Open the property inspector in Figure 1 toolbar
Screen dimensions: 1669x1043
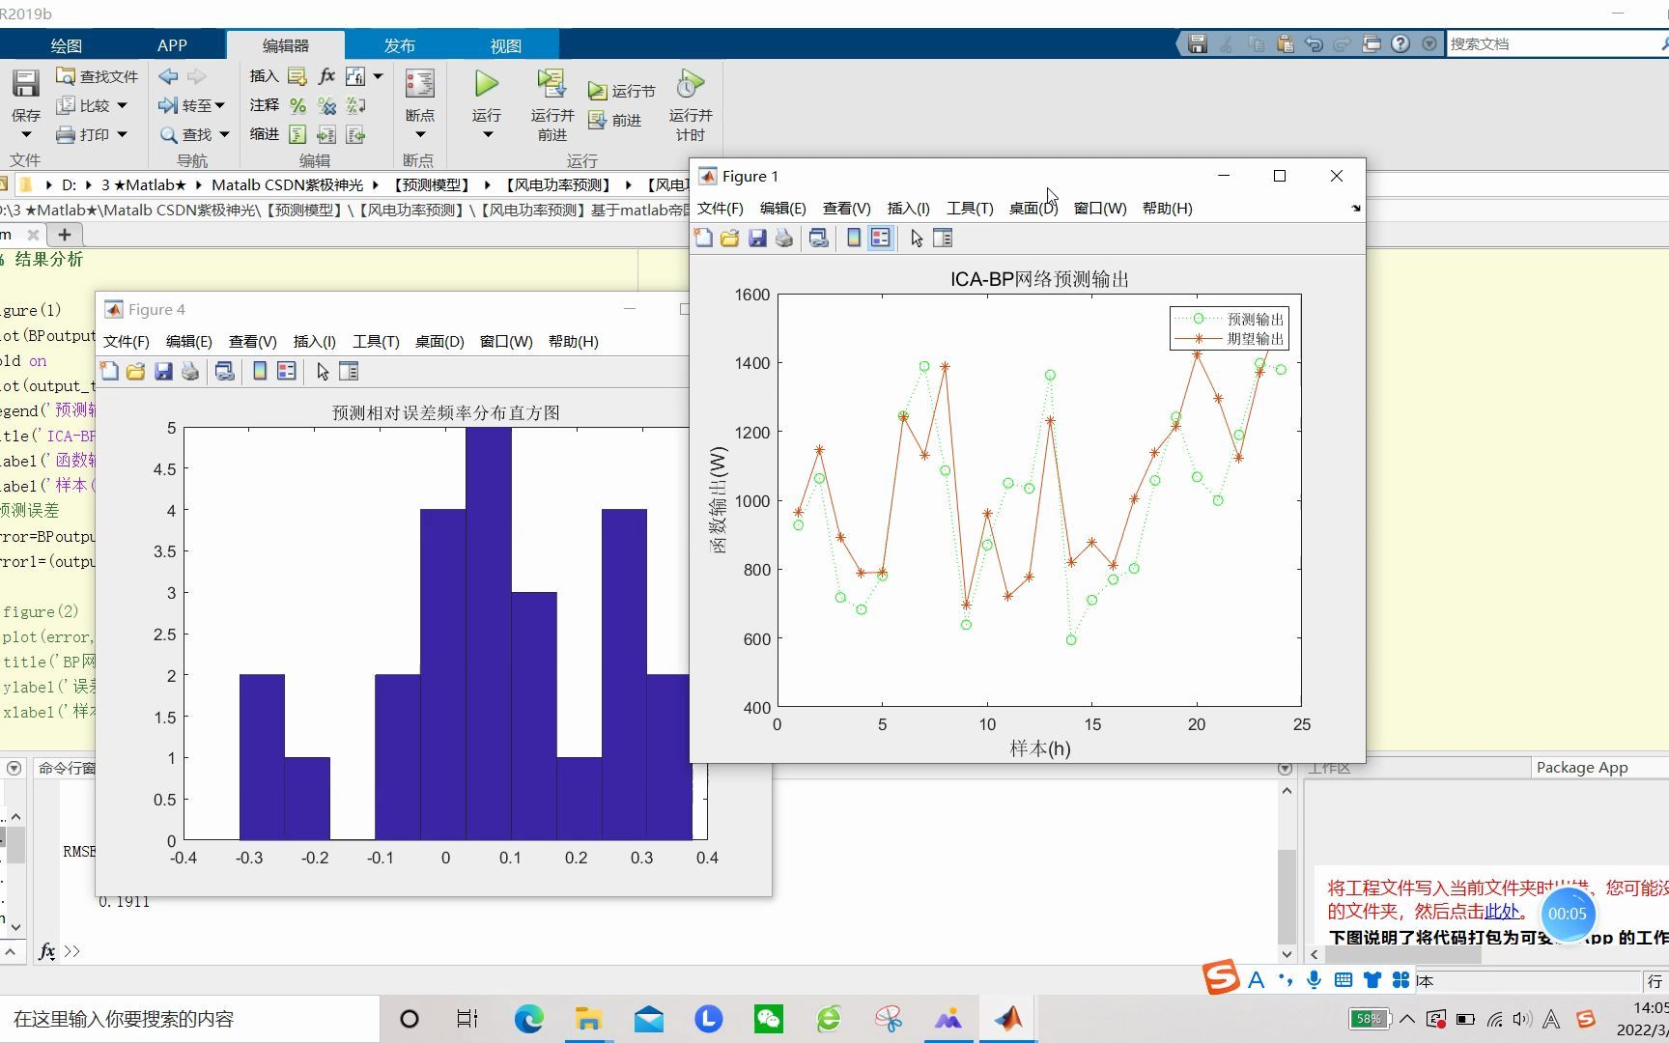[x=942, y=238]
